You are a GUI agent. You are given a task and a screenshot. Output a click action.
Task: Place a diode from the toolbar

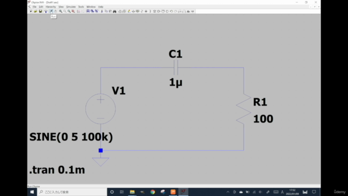tap(154, 11)
